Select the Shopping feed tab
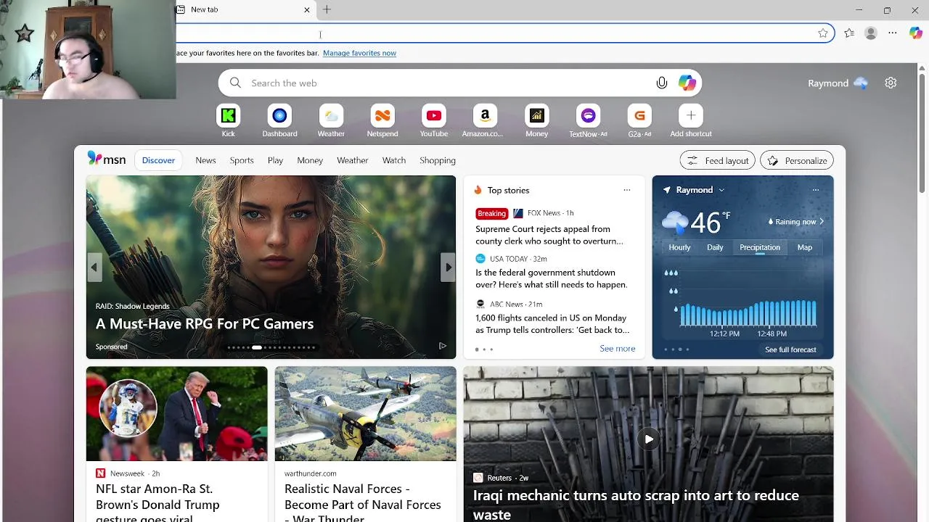The width and height of the screenshot is (929, 522). (438, 160)
